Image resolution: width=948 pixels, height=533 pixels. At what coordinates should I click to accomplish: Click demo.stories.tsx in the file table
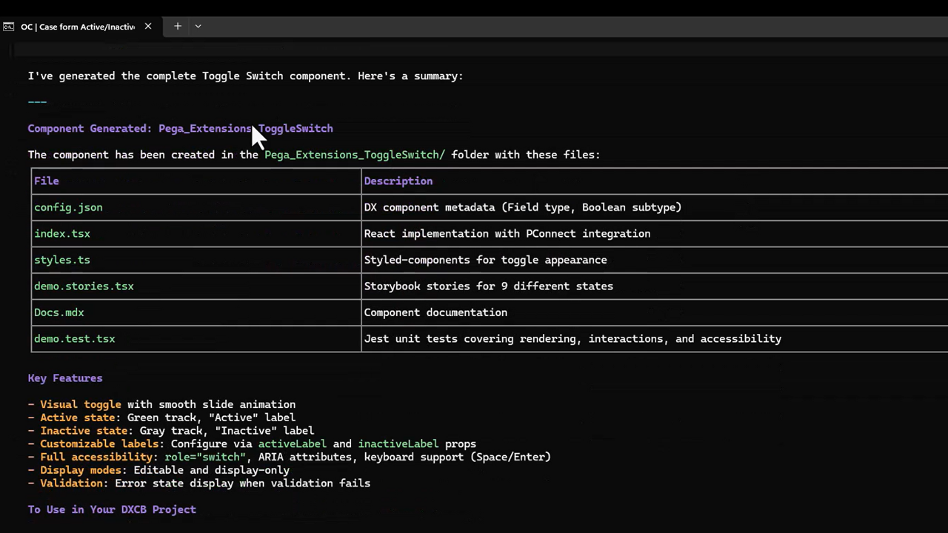tap(84, 286)
